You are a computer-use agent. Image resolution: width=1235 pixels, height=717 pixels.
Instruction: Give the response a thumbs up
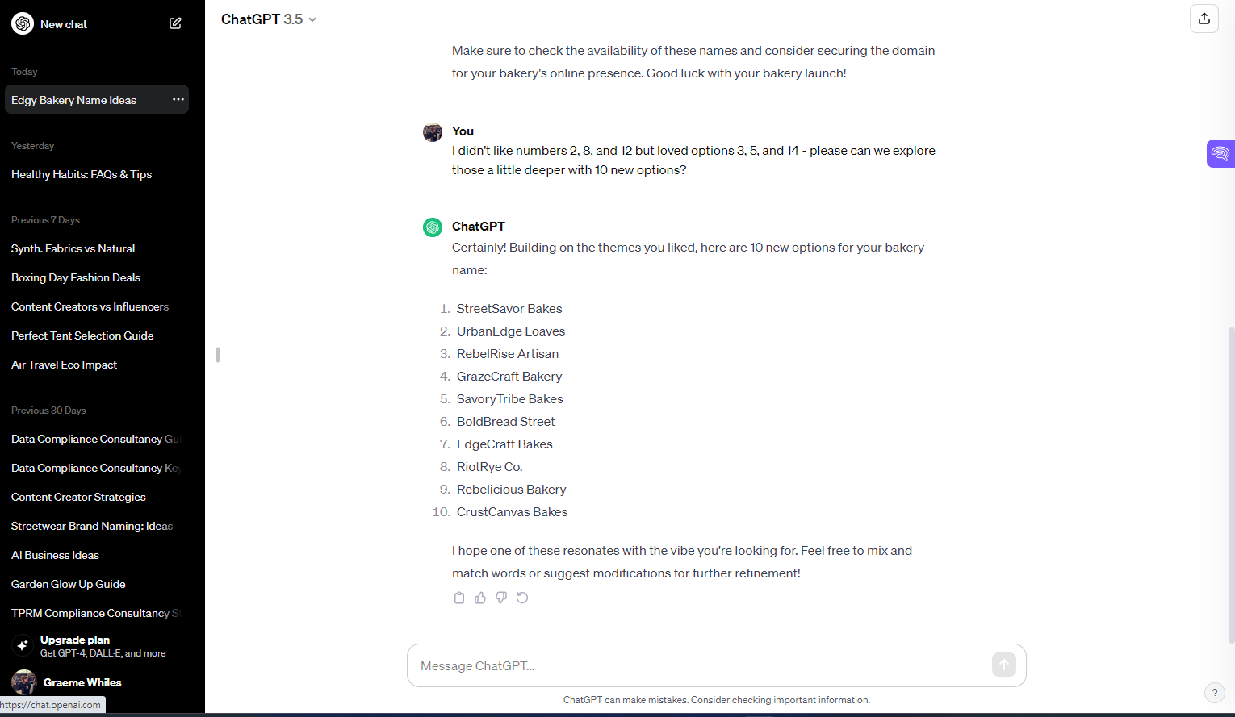[x=480, y=598]
